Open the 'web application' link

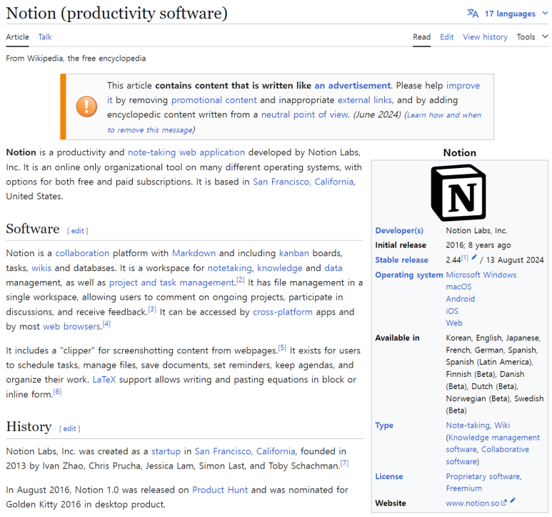(x=212, y=152)
